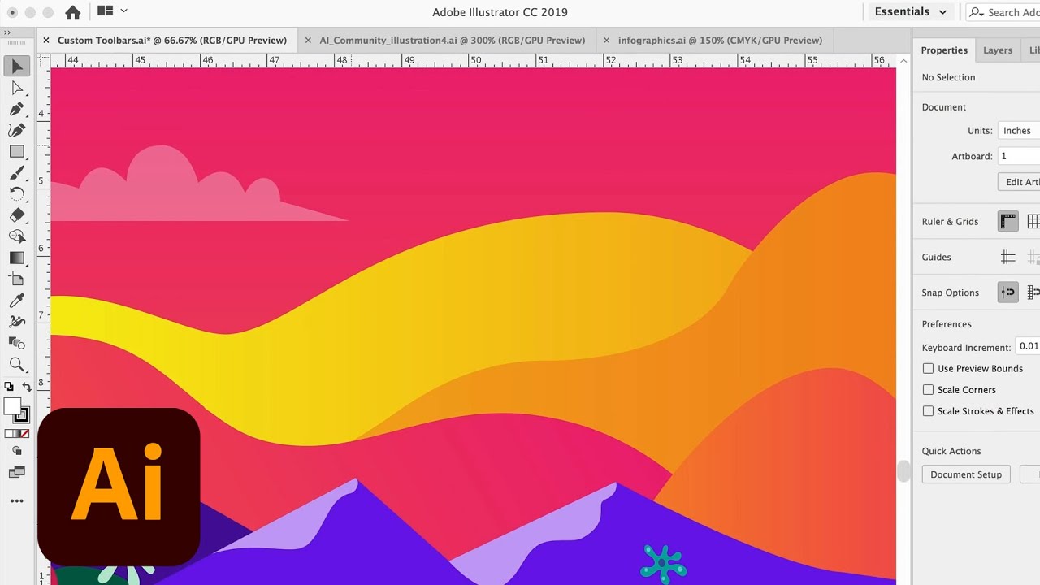1040x585 pixels.
Task: Select the Rectangle tool
Action: [x=17, y=152]
